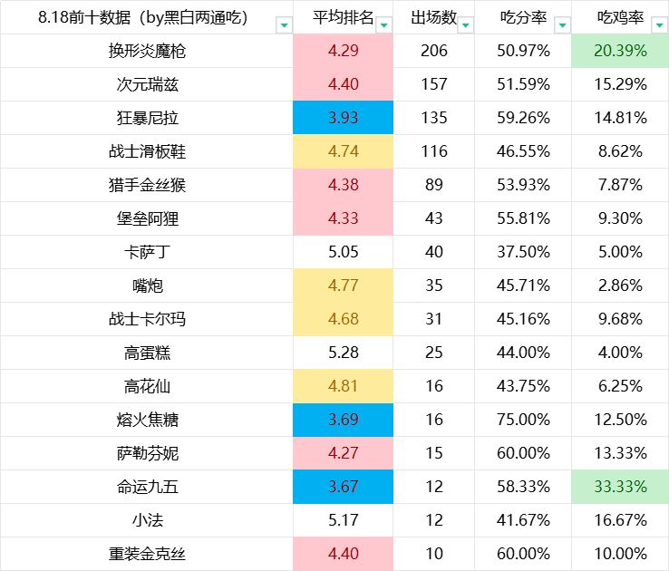Select the 重装金克丝 cell in last row

coord(147,554)
